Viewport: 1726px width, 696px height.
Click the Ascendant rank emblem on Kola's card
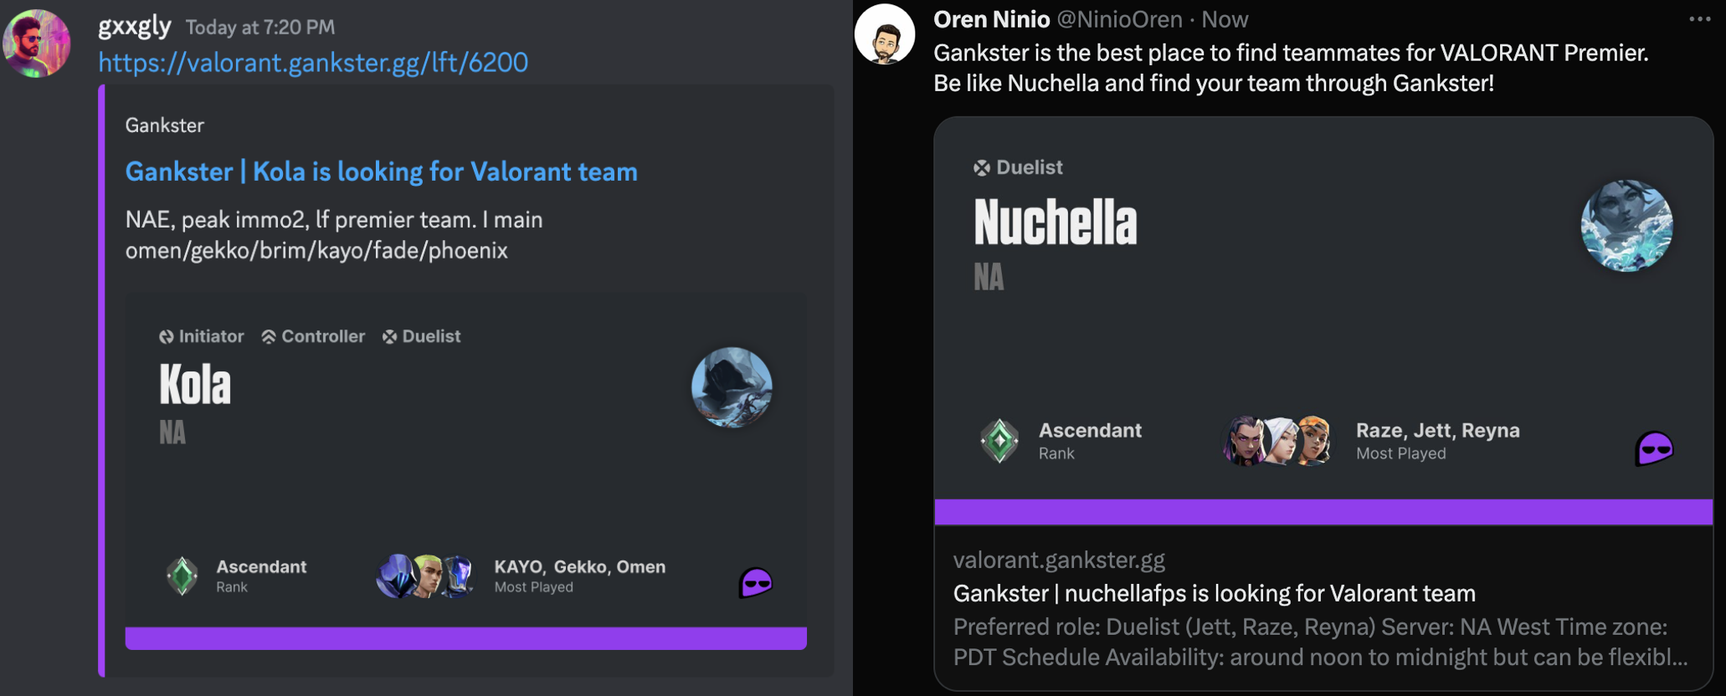(183, 575)
